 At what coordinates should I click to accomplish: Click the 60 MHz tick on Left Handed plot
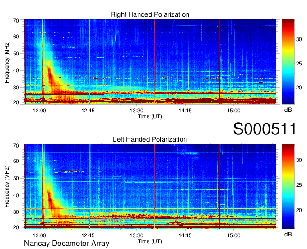16,161
